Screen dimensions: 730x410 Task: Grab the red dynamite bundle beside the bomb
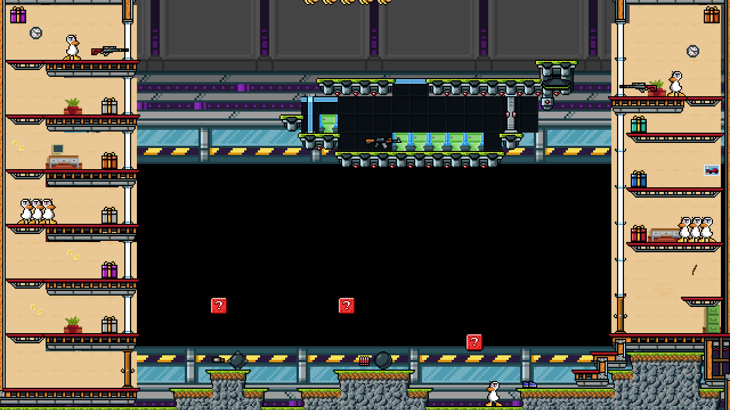364,360
